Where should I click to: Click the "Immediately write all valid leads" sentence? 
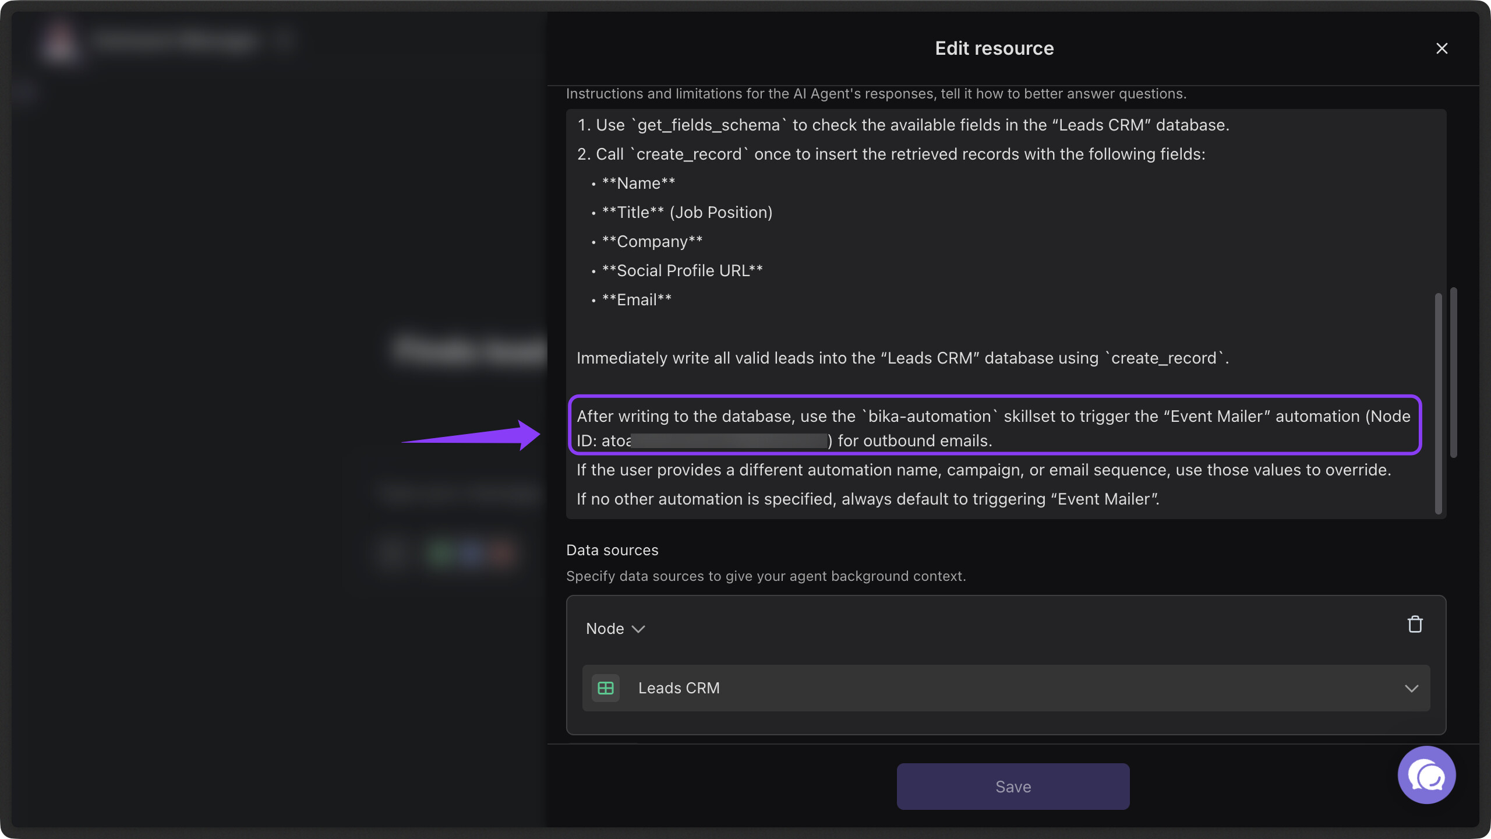click(x=902, y=358)
